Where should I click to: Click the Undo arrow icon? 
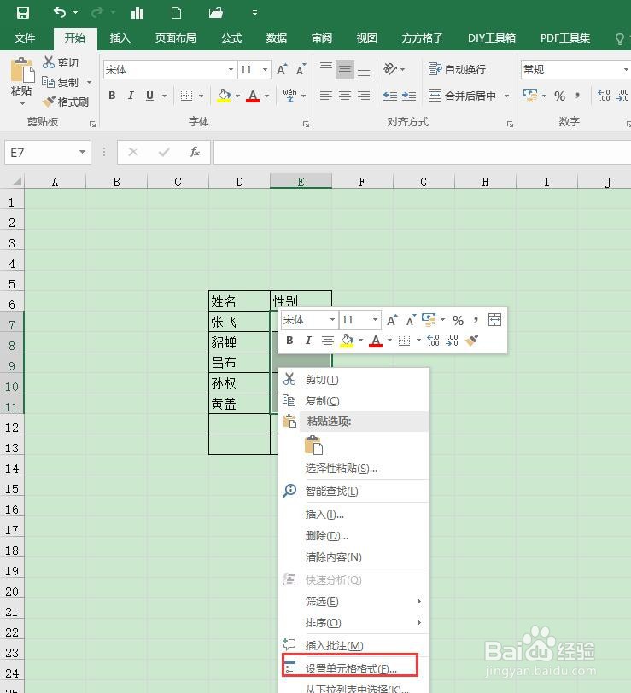coord(60,12)
